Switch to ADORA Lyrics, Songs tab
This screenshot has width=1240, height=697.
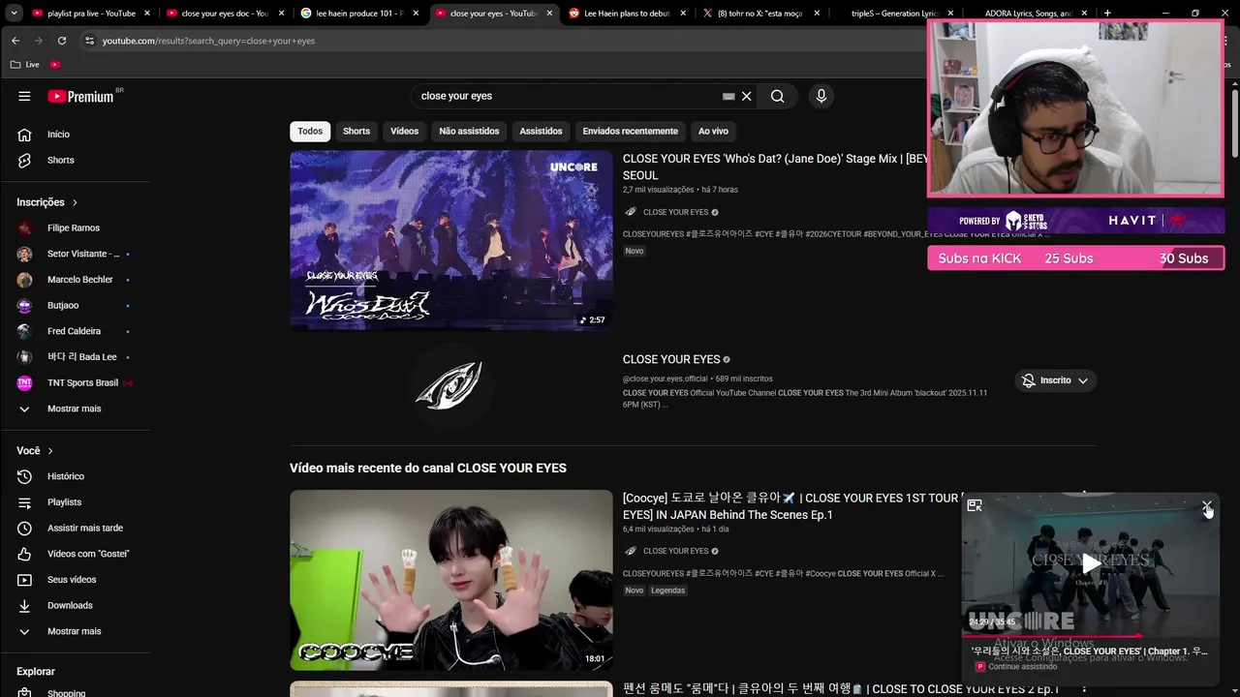(x=1029, y=14)
